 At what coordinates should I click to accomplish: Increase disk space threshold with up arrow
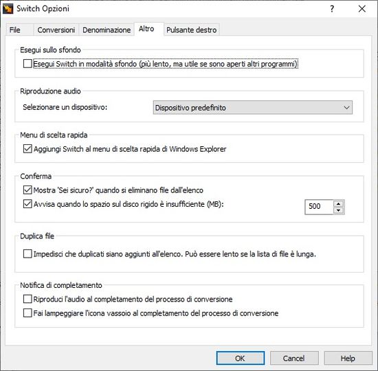(x=339, y=203)
